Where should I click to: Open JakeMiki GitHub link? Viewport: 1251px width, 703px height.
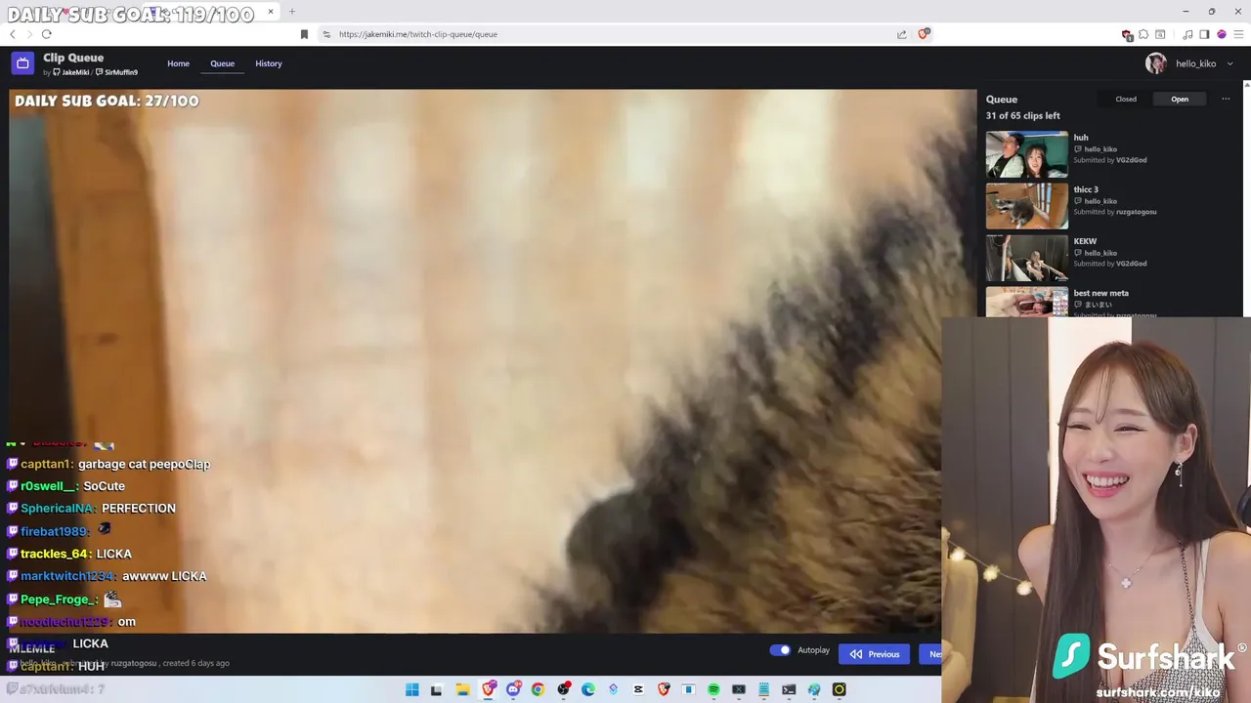point(70,72)
